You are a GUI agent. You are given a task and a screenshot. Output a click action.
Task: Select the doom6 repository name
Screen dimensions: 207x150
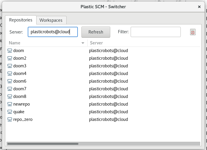(20, 81)
